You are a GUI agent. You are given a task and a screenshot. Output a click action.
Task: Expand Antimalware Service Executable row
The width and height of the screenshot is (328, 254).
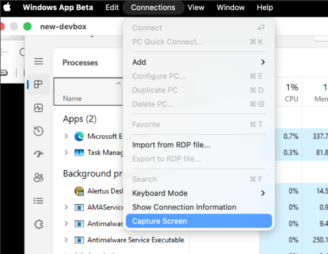66,240
